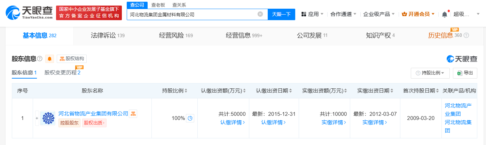The width and height of the screenshot is (486, 145).
Task: Select the 基本信息 282 tab
Action: 40,35
